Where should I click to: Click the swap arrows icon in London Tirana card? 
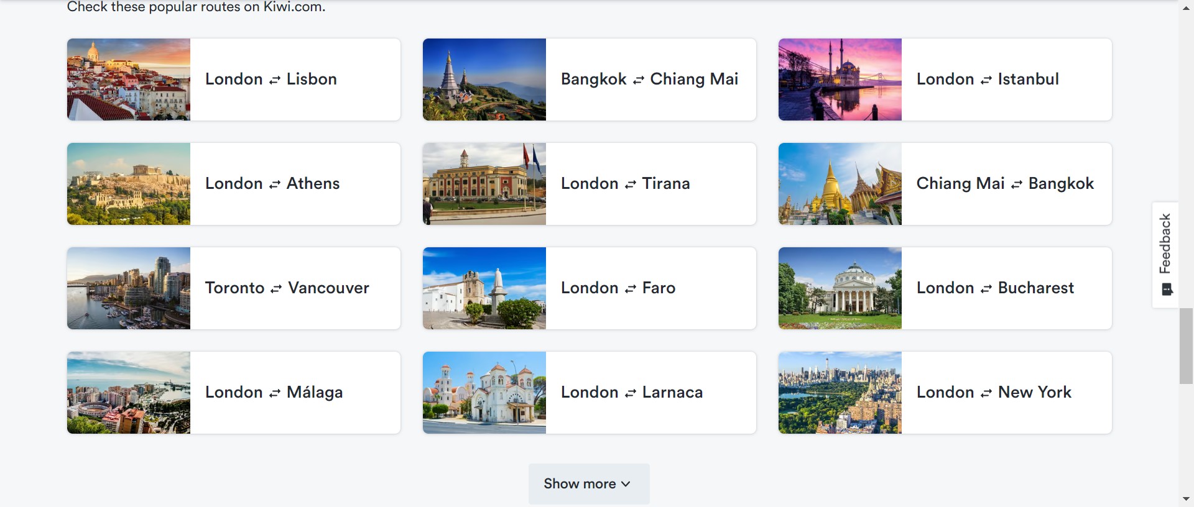point(631,185)
